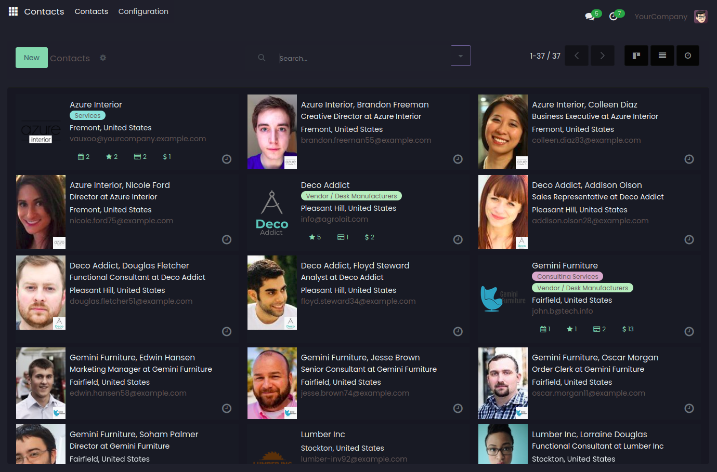Click Gemini Furniture meetings calendar count

[x=545, y=329]
